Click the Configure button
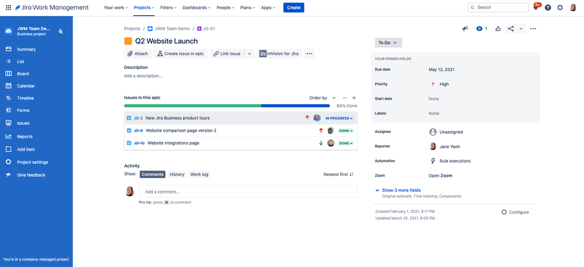The image size is (584, 267). click(x=514, y=212)
